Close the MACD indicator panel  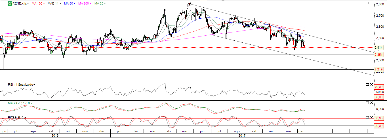tap(371, 103)
